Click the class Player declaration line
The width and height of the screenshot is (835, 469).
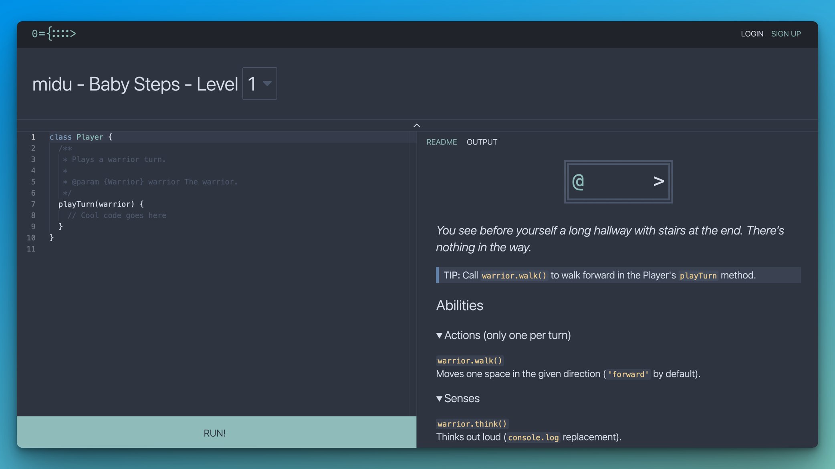click(x=81, y=137)
